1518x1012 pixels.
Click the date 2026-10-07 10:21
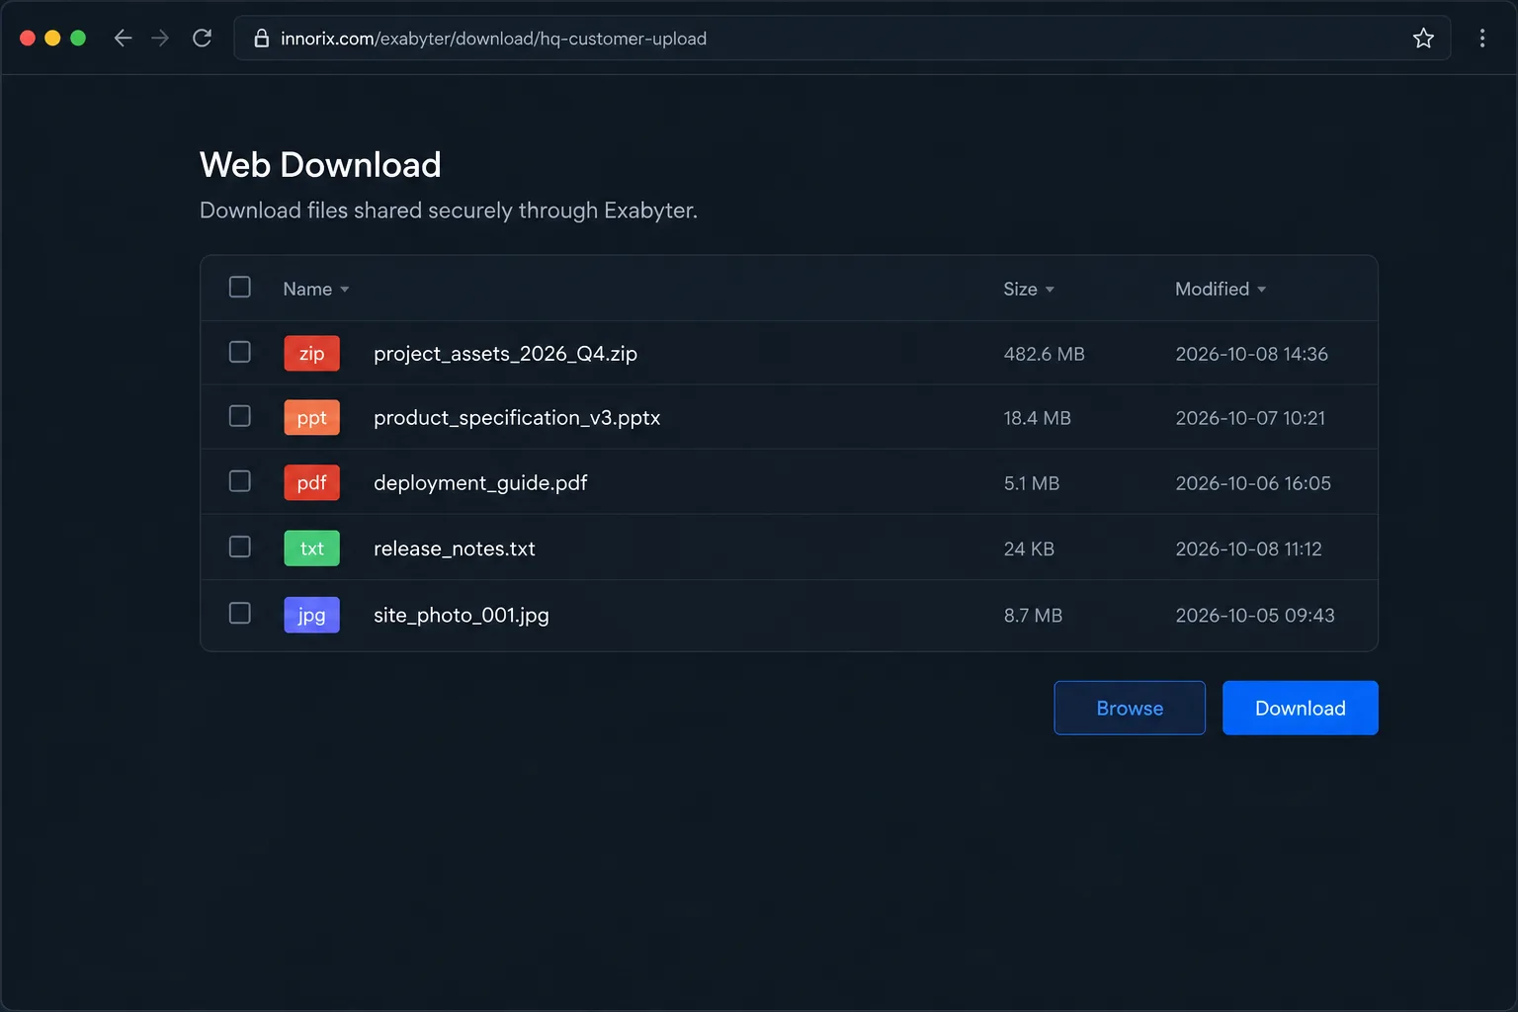coord(1250,418)
